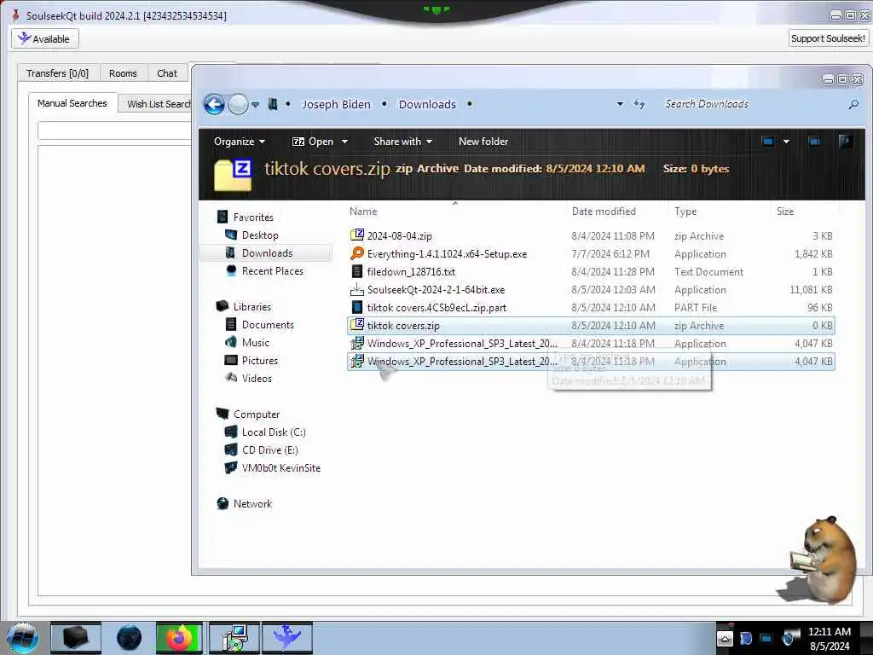This screenshot has height=655, width=873.
Task: Click the search magnifier icon
Action: [853, 104]
